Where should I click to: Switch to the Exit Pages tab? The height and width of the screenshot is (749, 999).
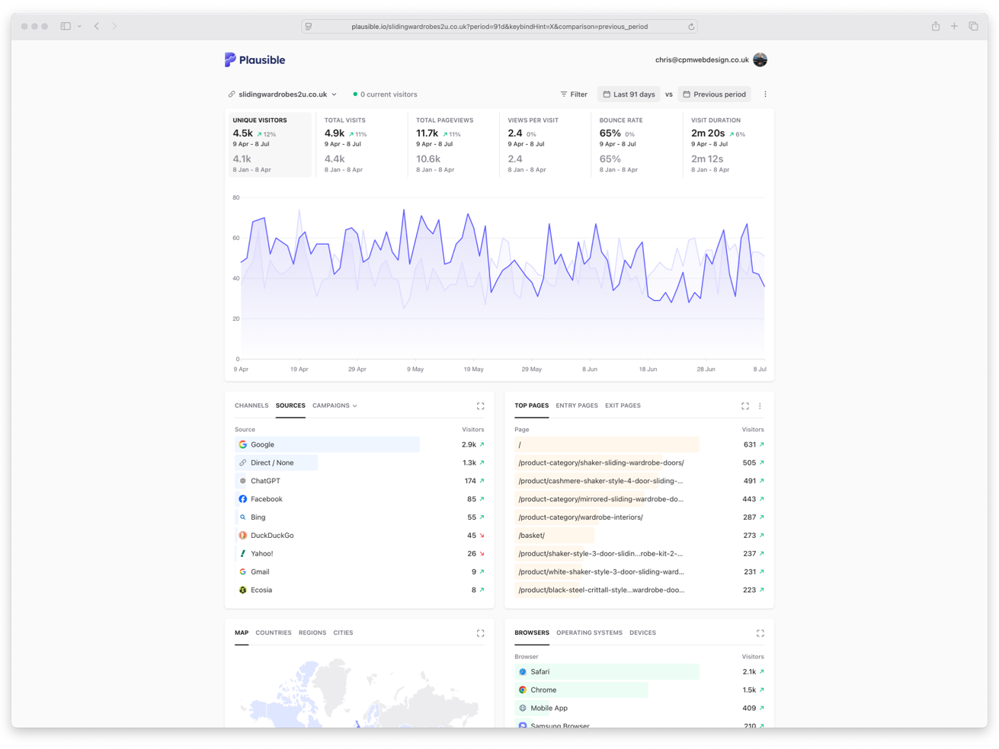tap(623, 405)
